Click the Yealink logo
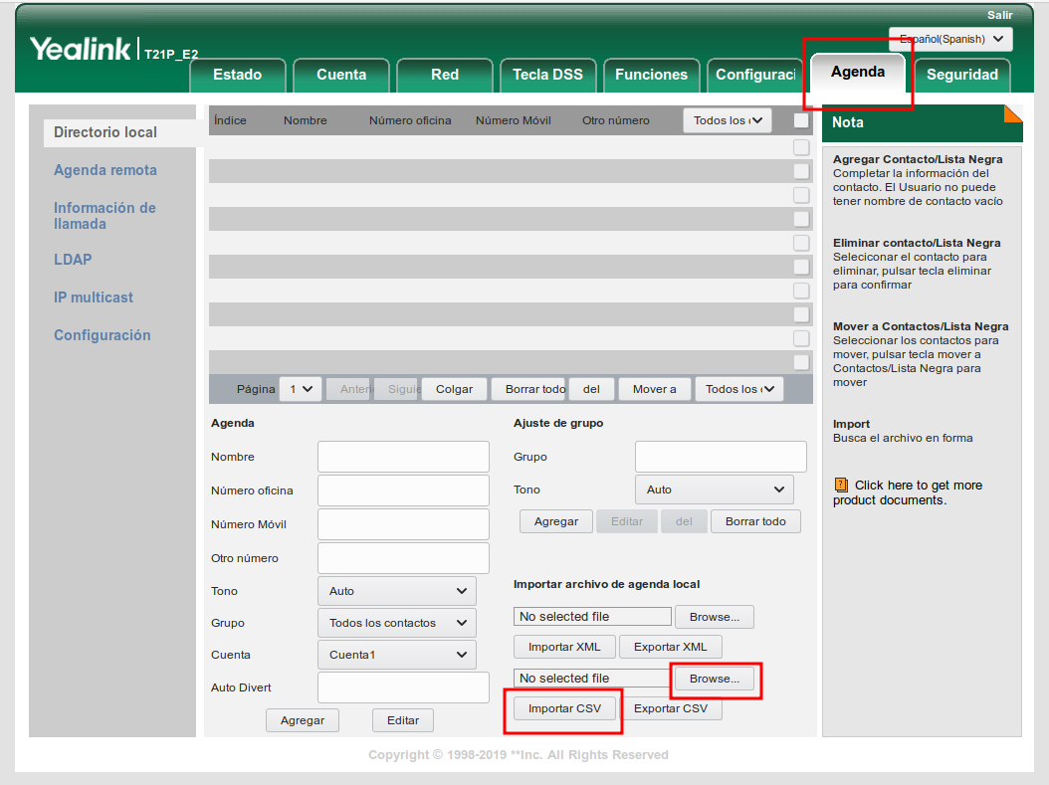Screen dimensions: 1049x785 click(x=80, y=49)
